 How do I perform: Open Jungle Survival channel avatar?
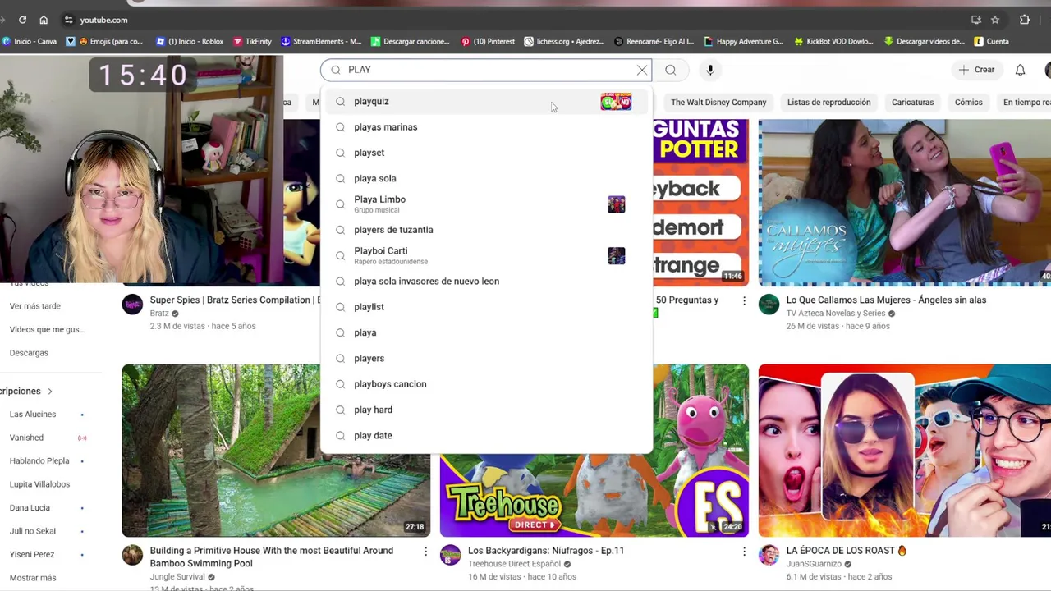point(132,556)
